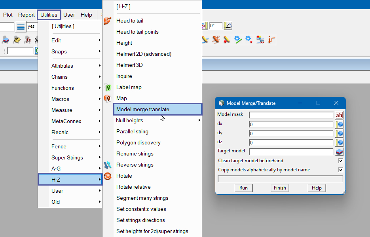Click the measure icon beside dx field
Screen dimensions: 370x237
point(339,124)
